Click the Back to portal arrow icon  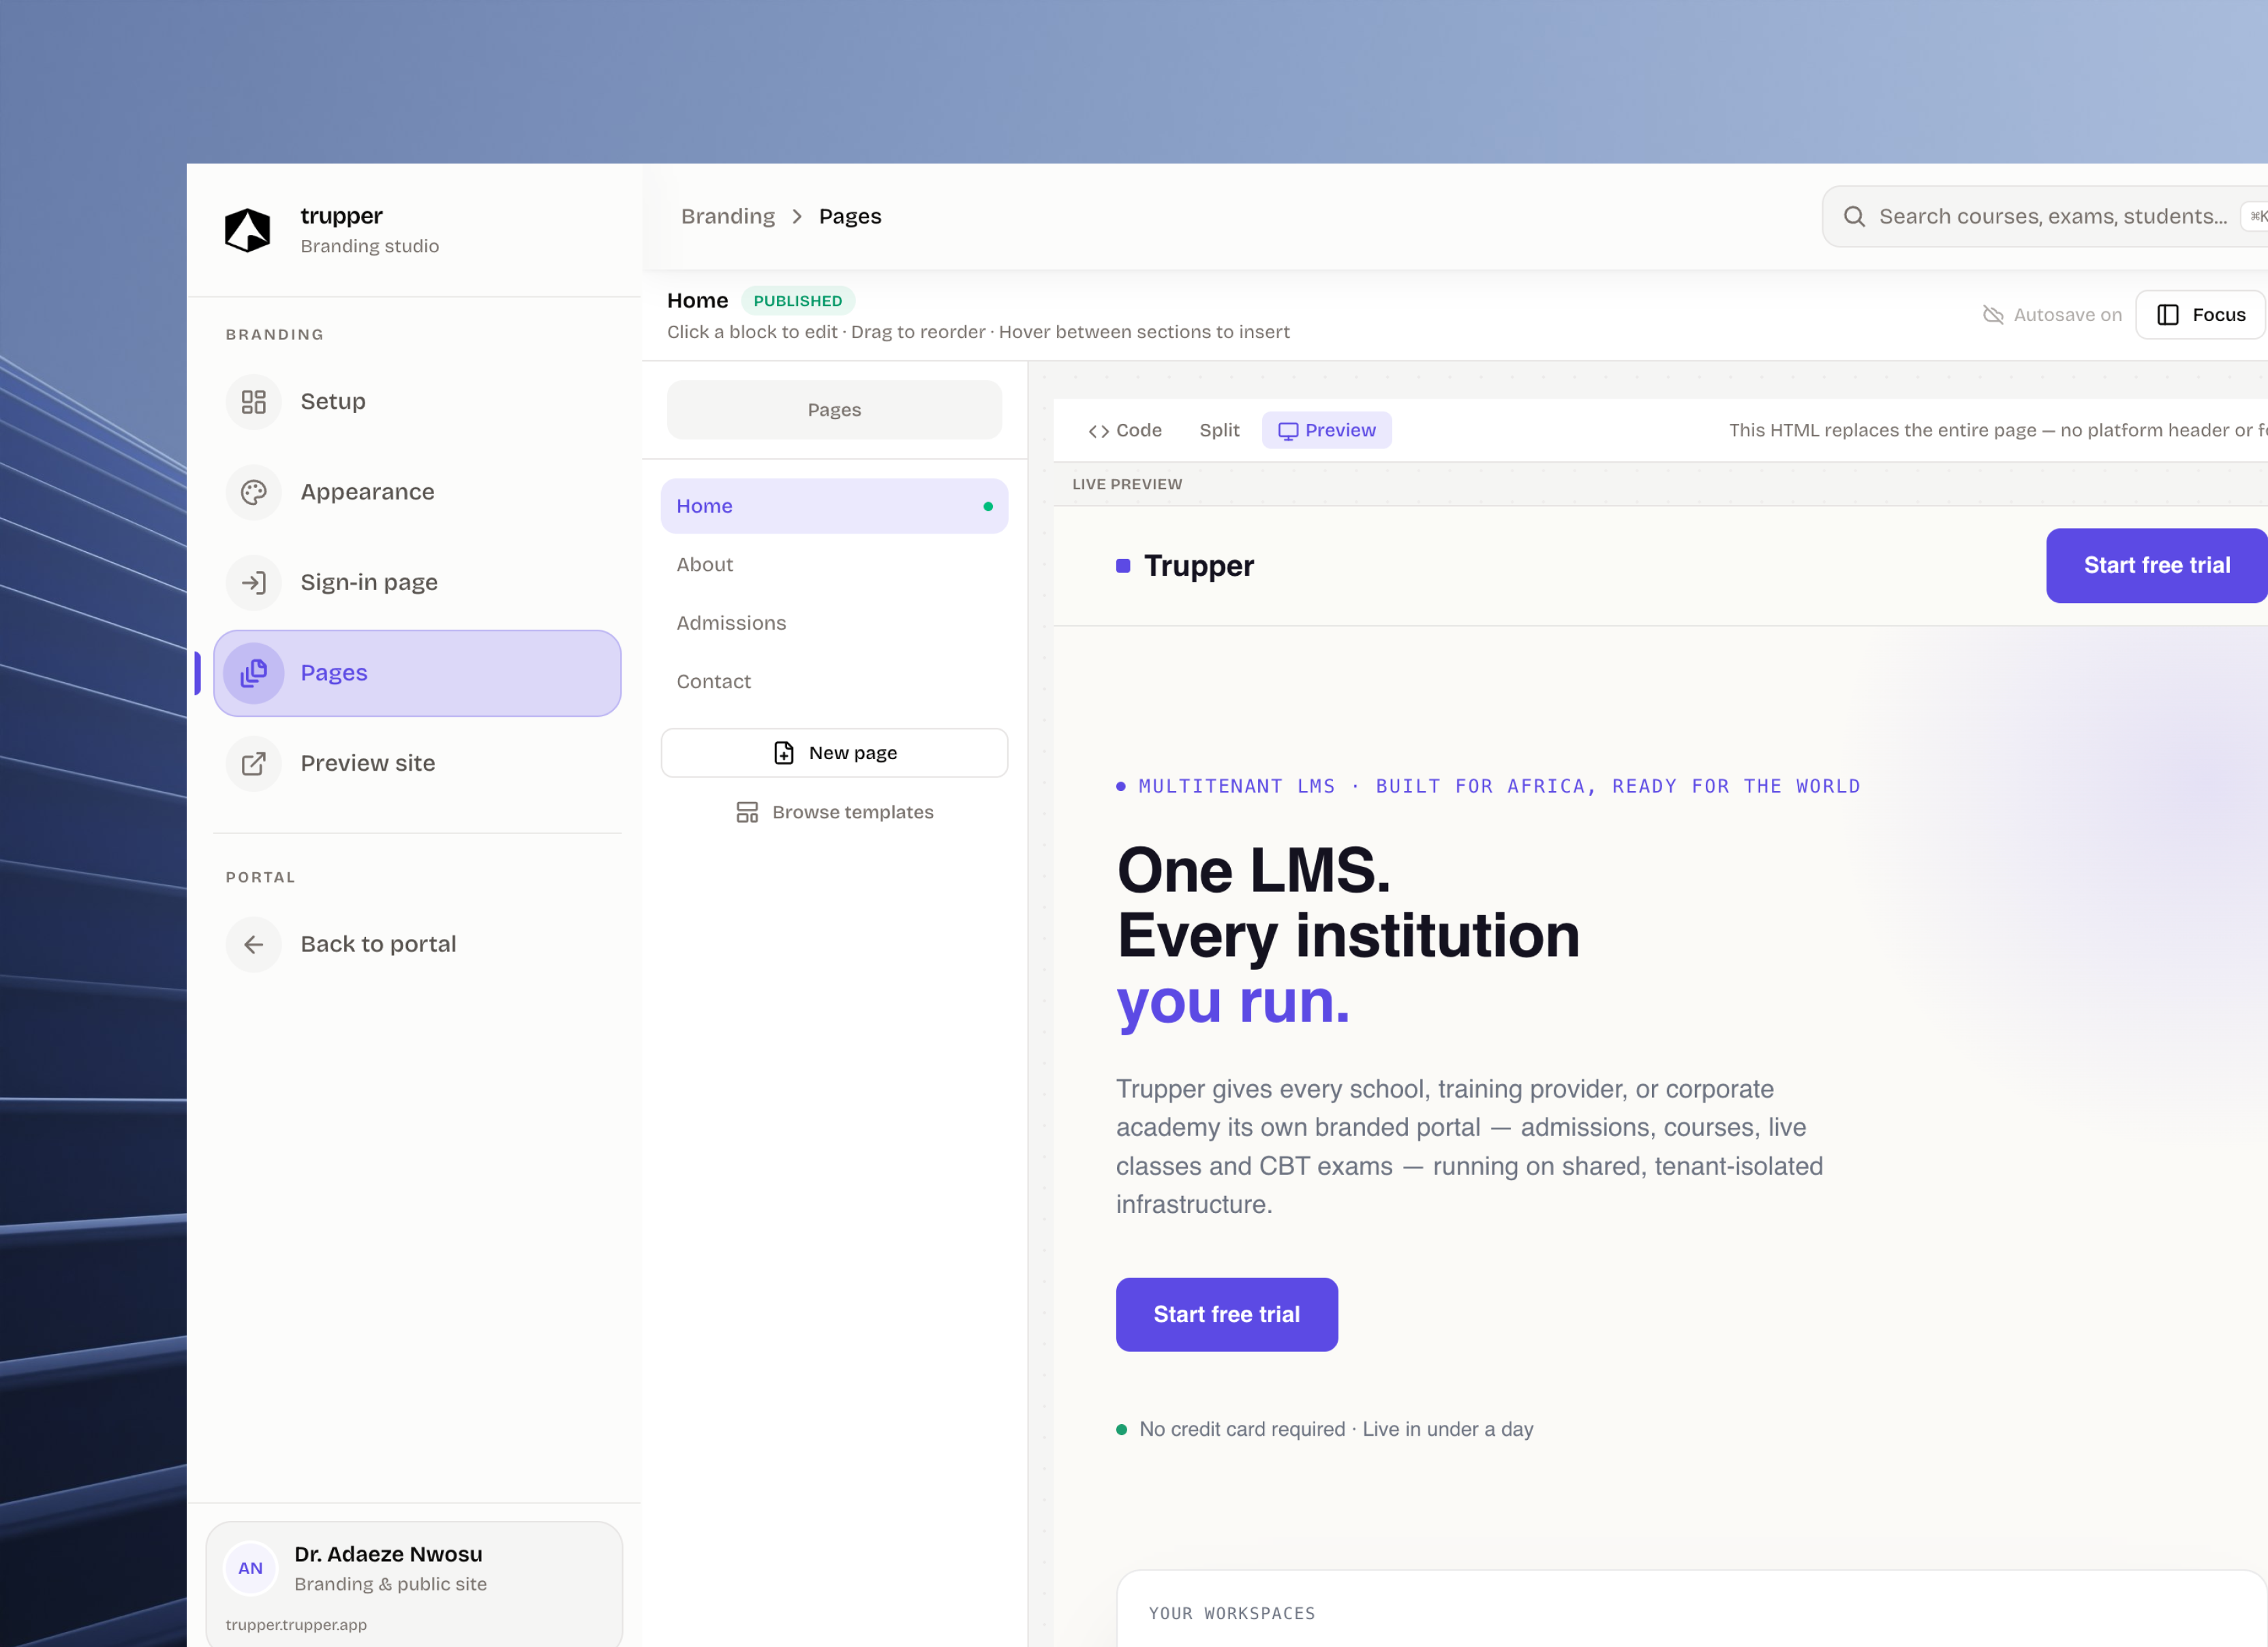click(x=254, y=944)
